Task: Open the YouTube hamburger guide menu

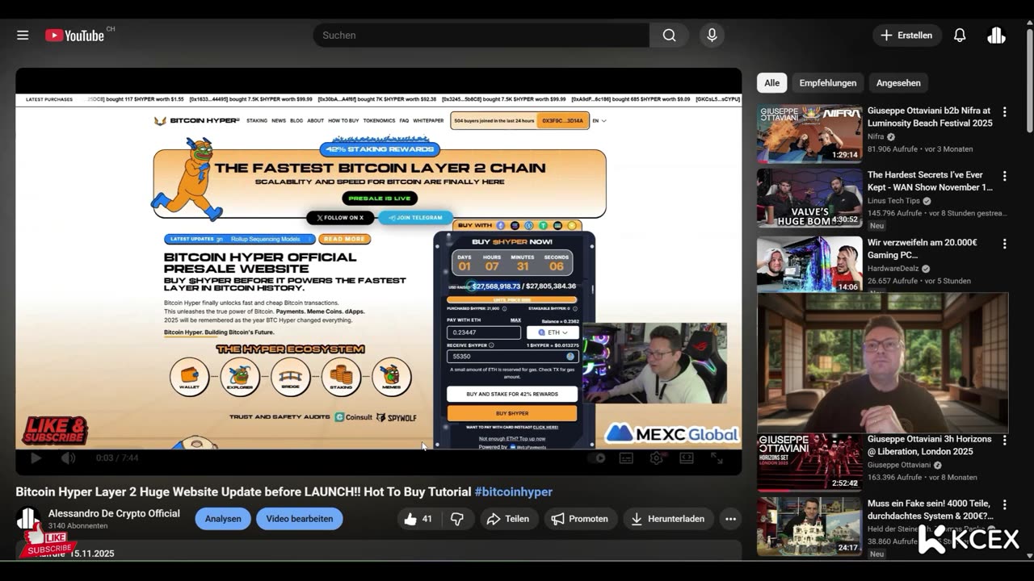Action: tap(23, 36)
